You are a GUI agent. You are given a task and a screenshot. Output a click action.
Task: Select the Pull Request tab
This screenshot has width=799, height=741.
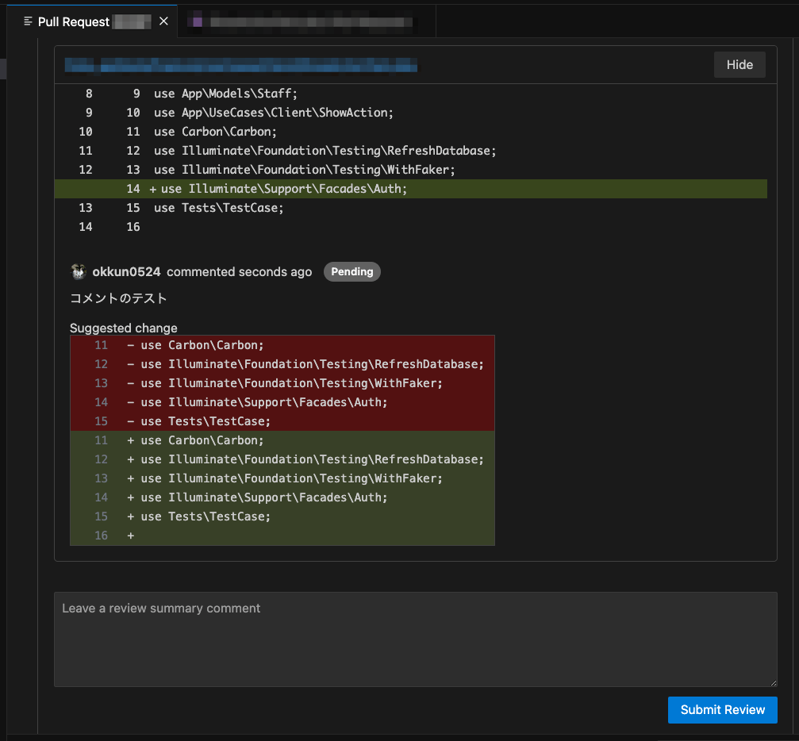74,21
